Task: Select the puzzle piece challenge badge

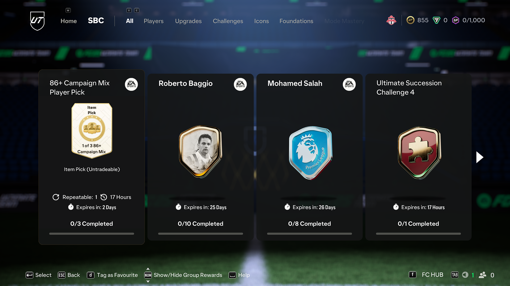Action: pos(419,153)
